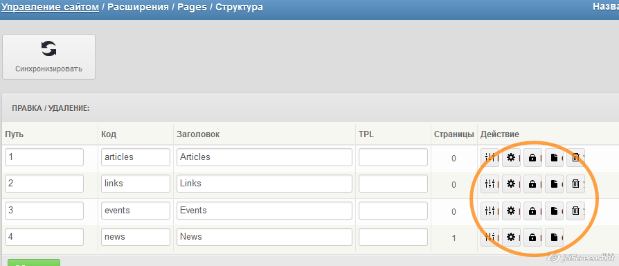619x266 pixels.
Task: Click the Заголовок field with Links
Action: [x=264, y=184]
